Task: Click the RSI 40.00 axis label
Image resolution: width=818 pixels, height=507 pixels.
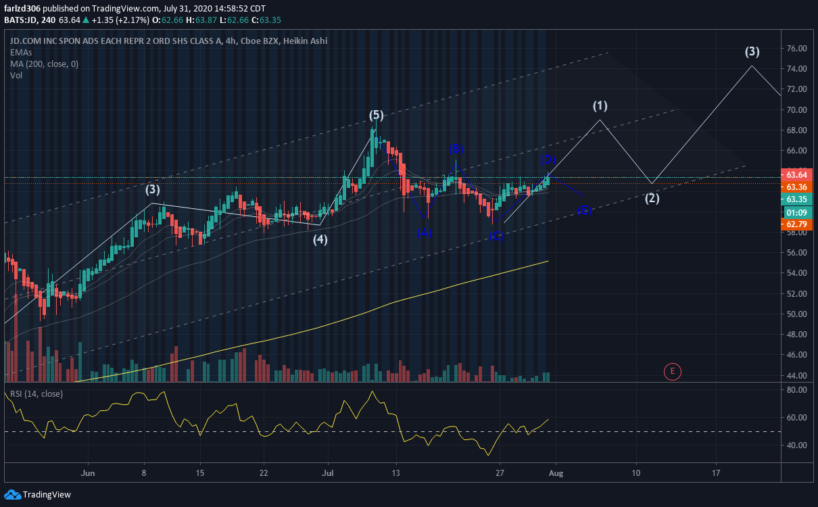Action: tap(797, 445)
